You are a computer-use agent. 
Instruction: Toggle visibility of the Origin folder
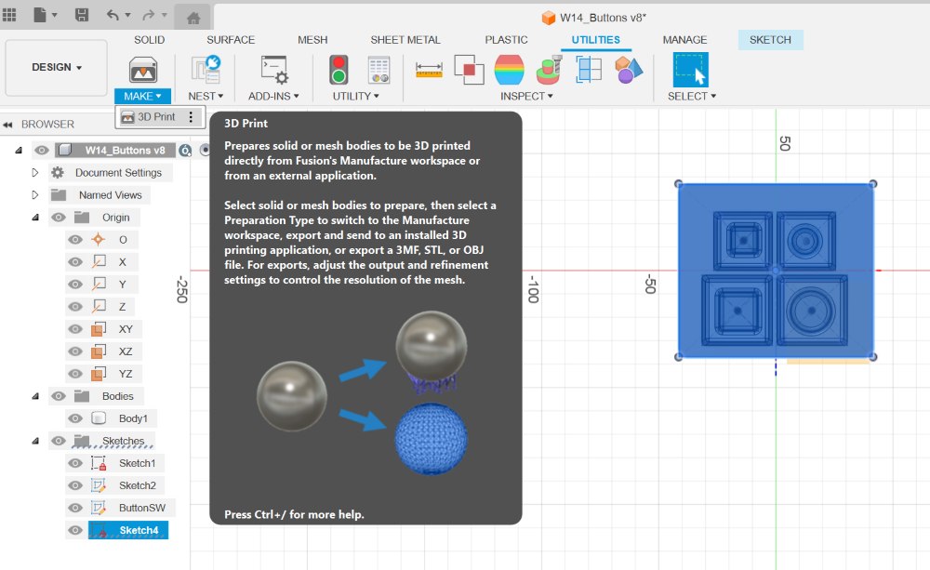[58, 218]
